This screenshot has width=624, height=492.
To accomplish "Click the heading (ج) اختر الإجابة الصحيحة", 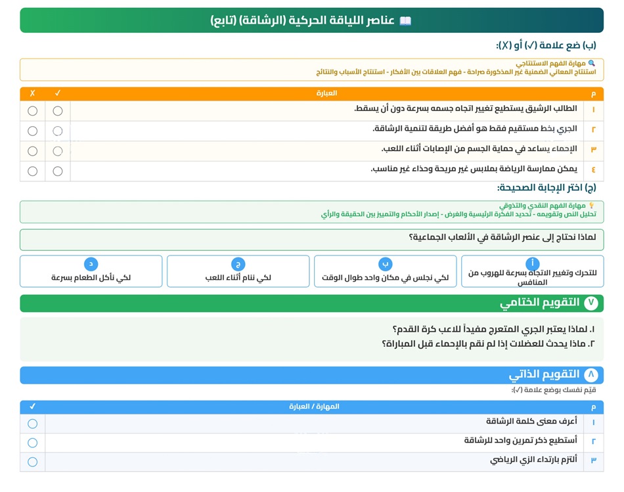I will coord(546,187).
